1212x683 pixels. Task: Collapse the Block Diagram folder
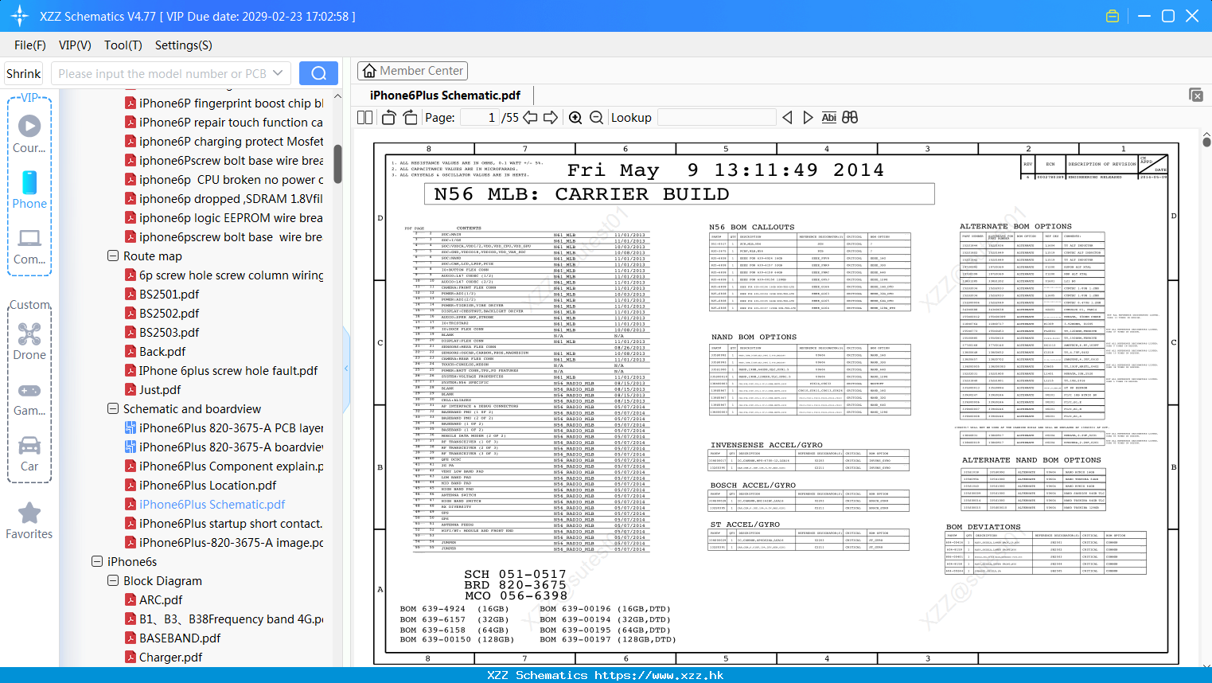(113, 580)
